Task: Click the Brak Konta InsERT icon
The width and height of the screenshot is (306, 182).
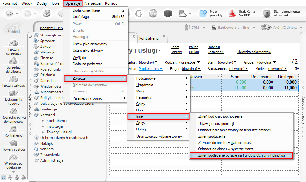Action: pos(232,14)
